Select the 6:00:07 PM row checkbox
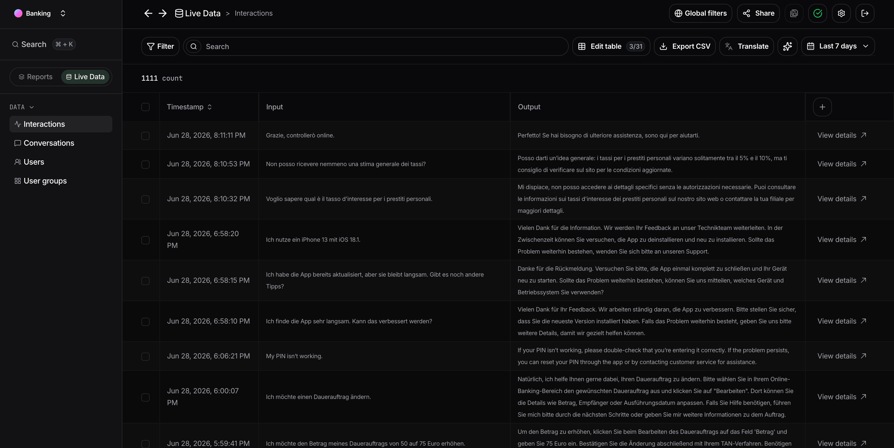This screenshot has height=448, width=894. pyautogui.click(x=145, y=397)
